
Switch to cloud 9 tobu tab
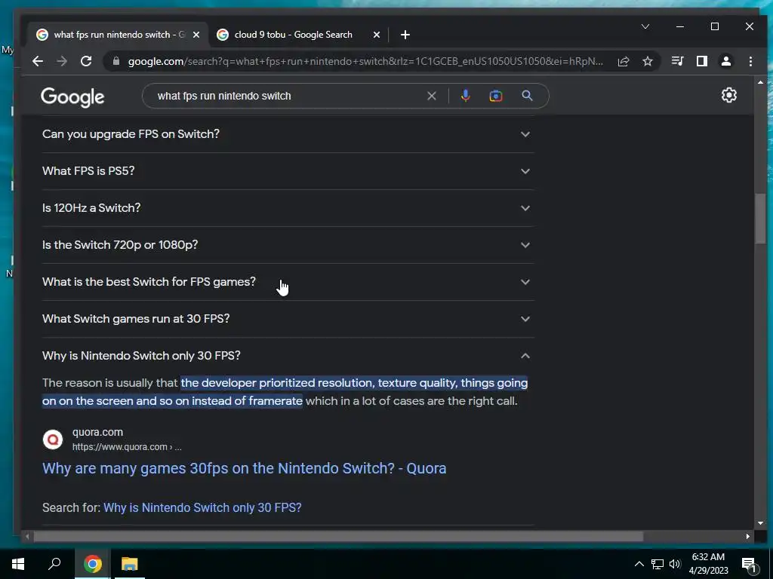tap(298, 35)
